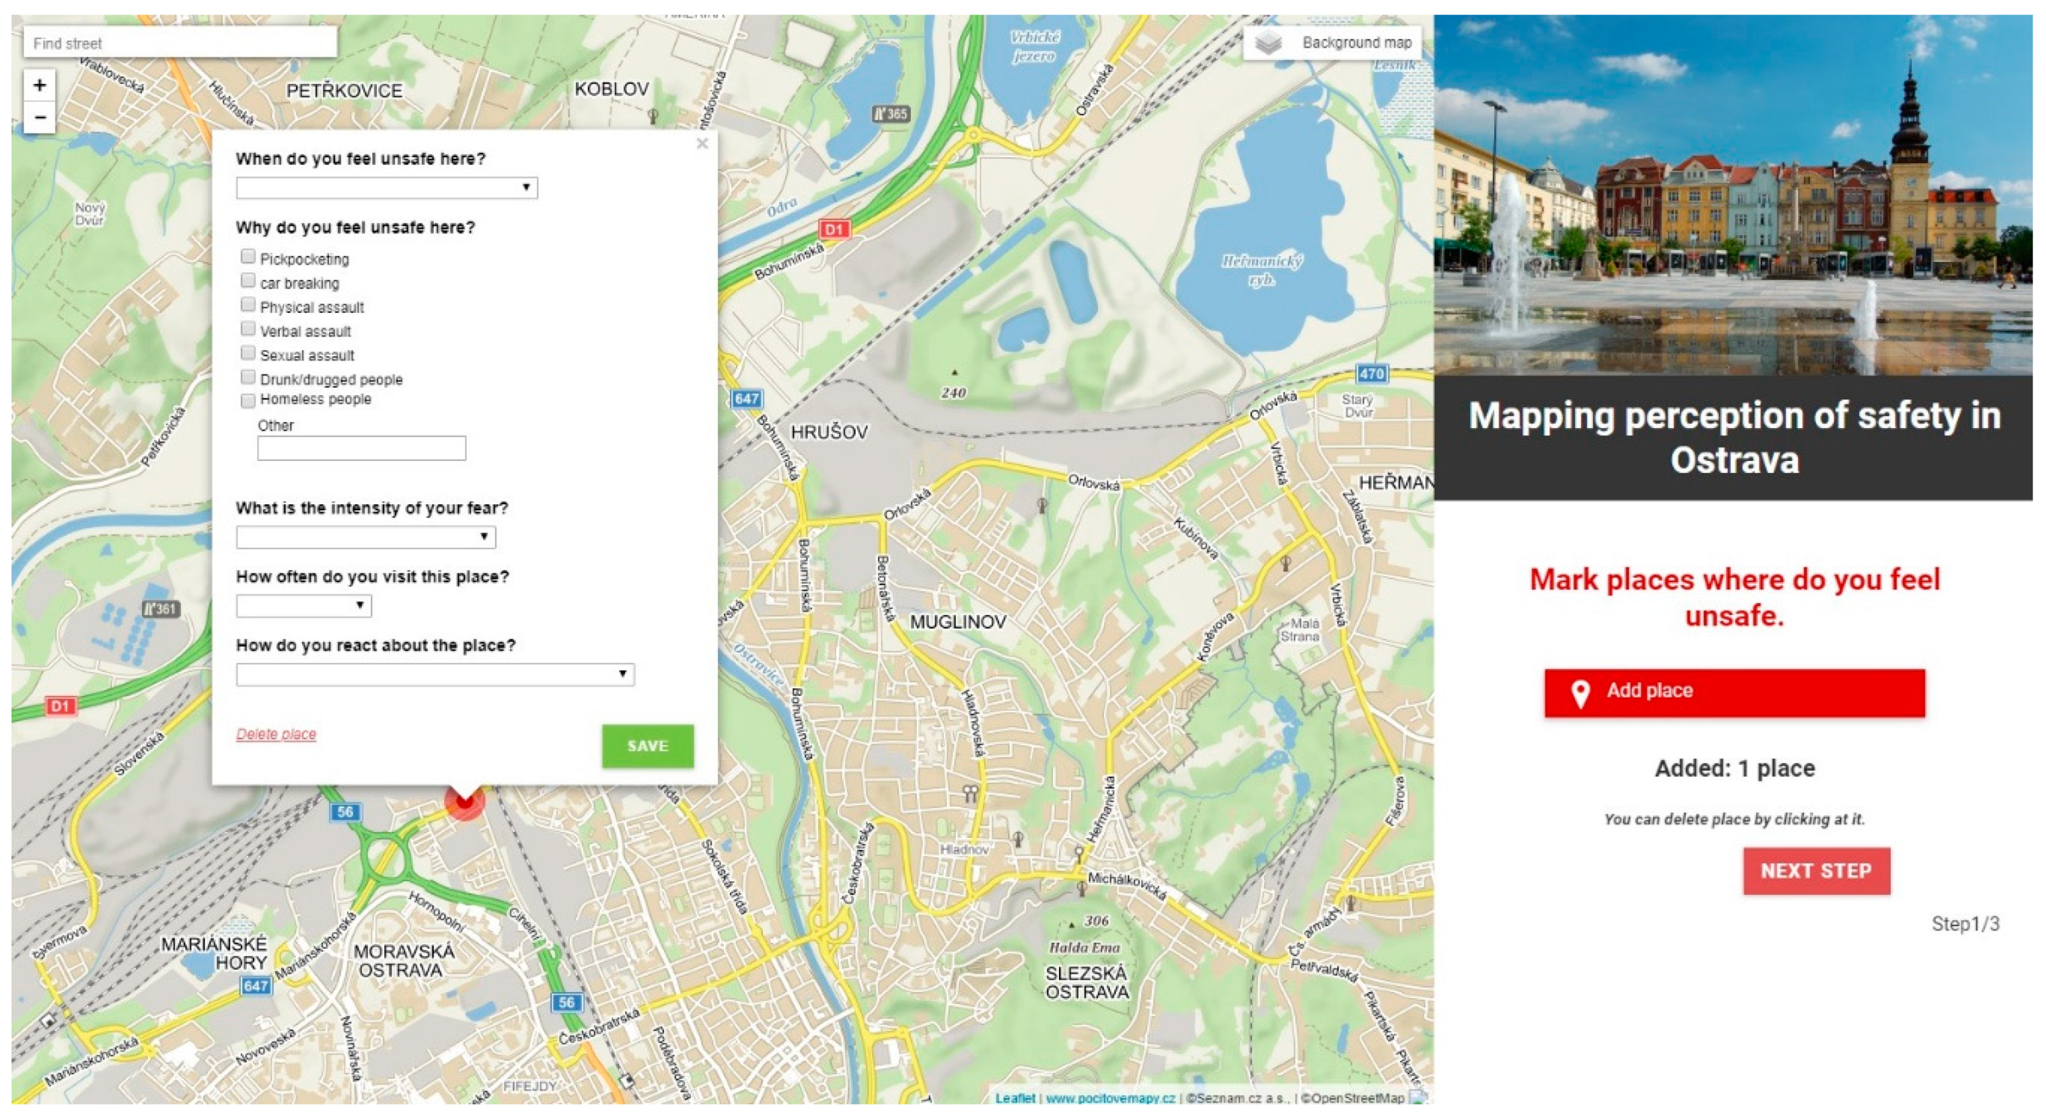
Task: Zoom in with the plus button
Action: 40,85
